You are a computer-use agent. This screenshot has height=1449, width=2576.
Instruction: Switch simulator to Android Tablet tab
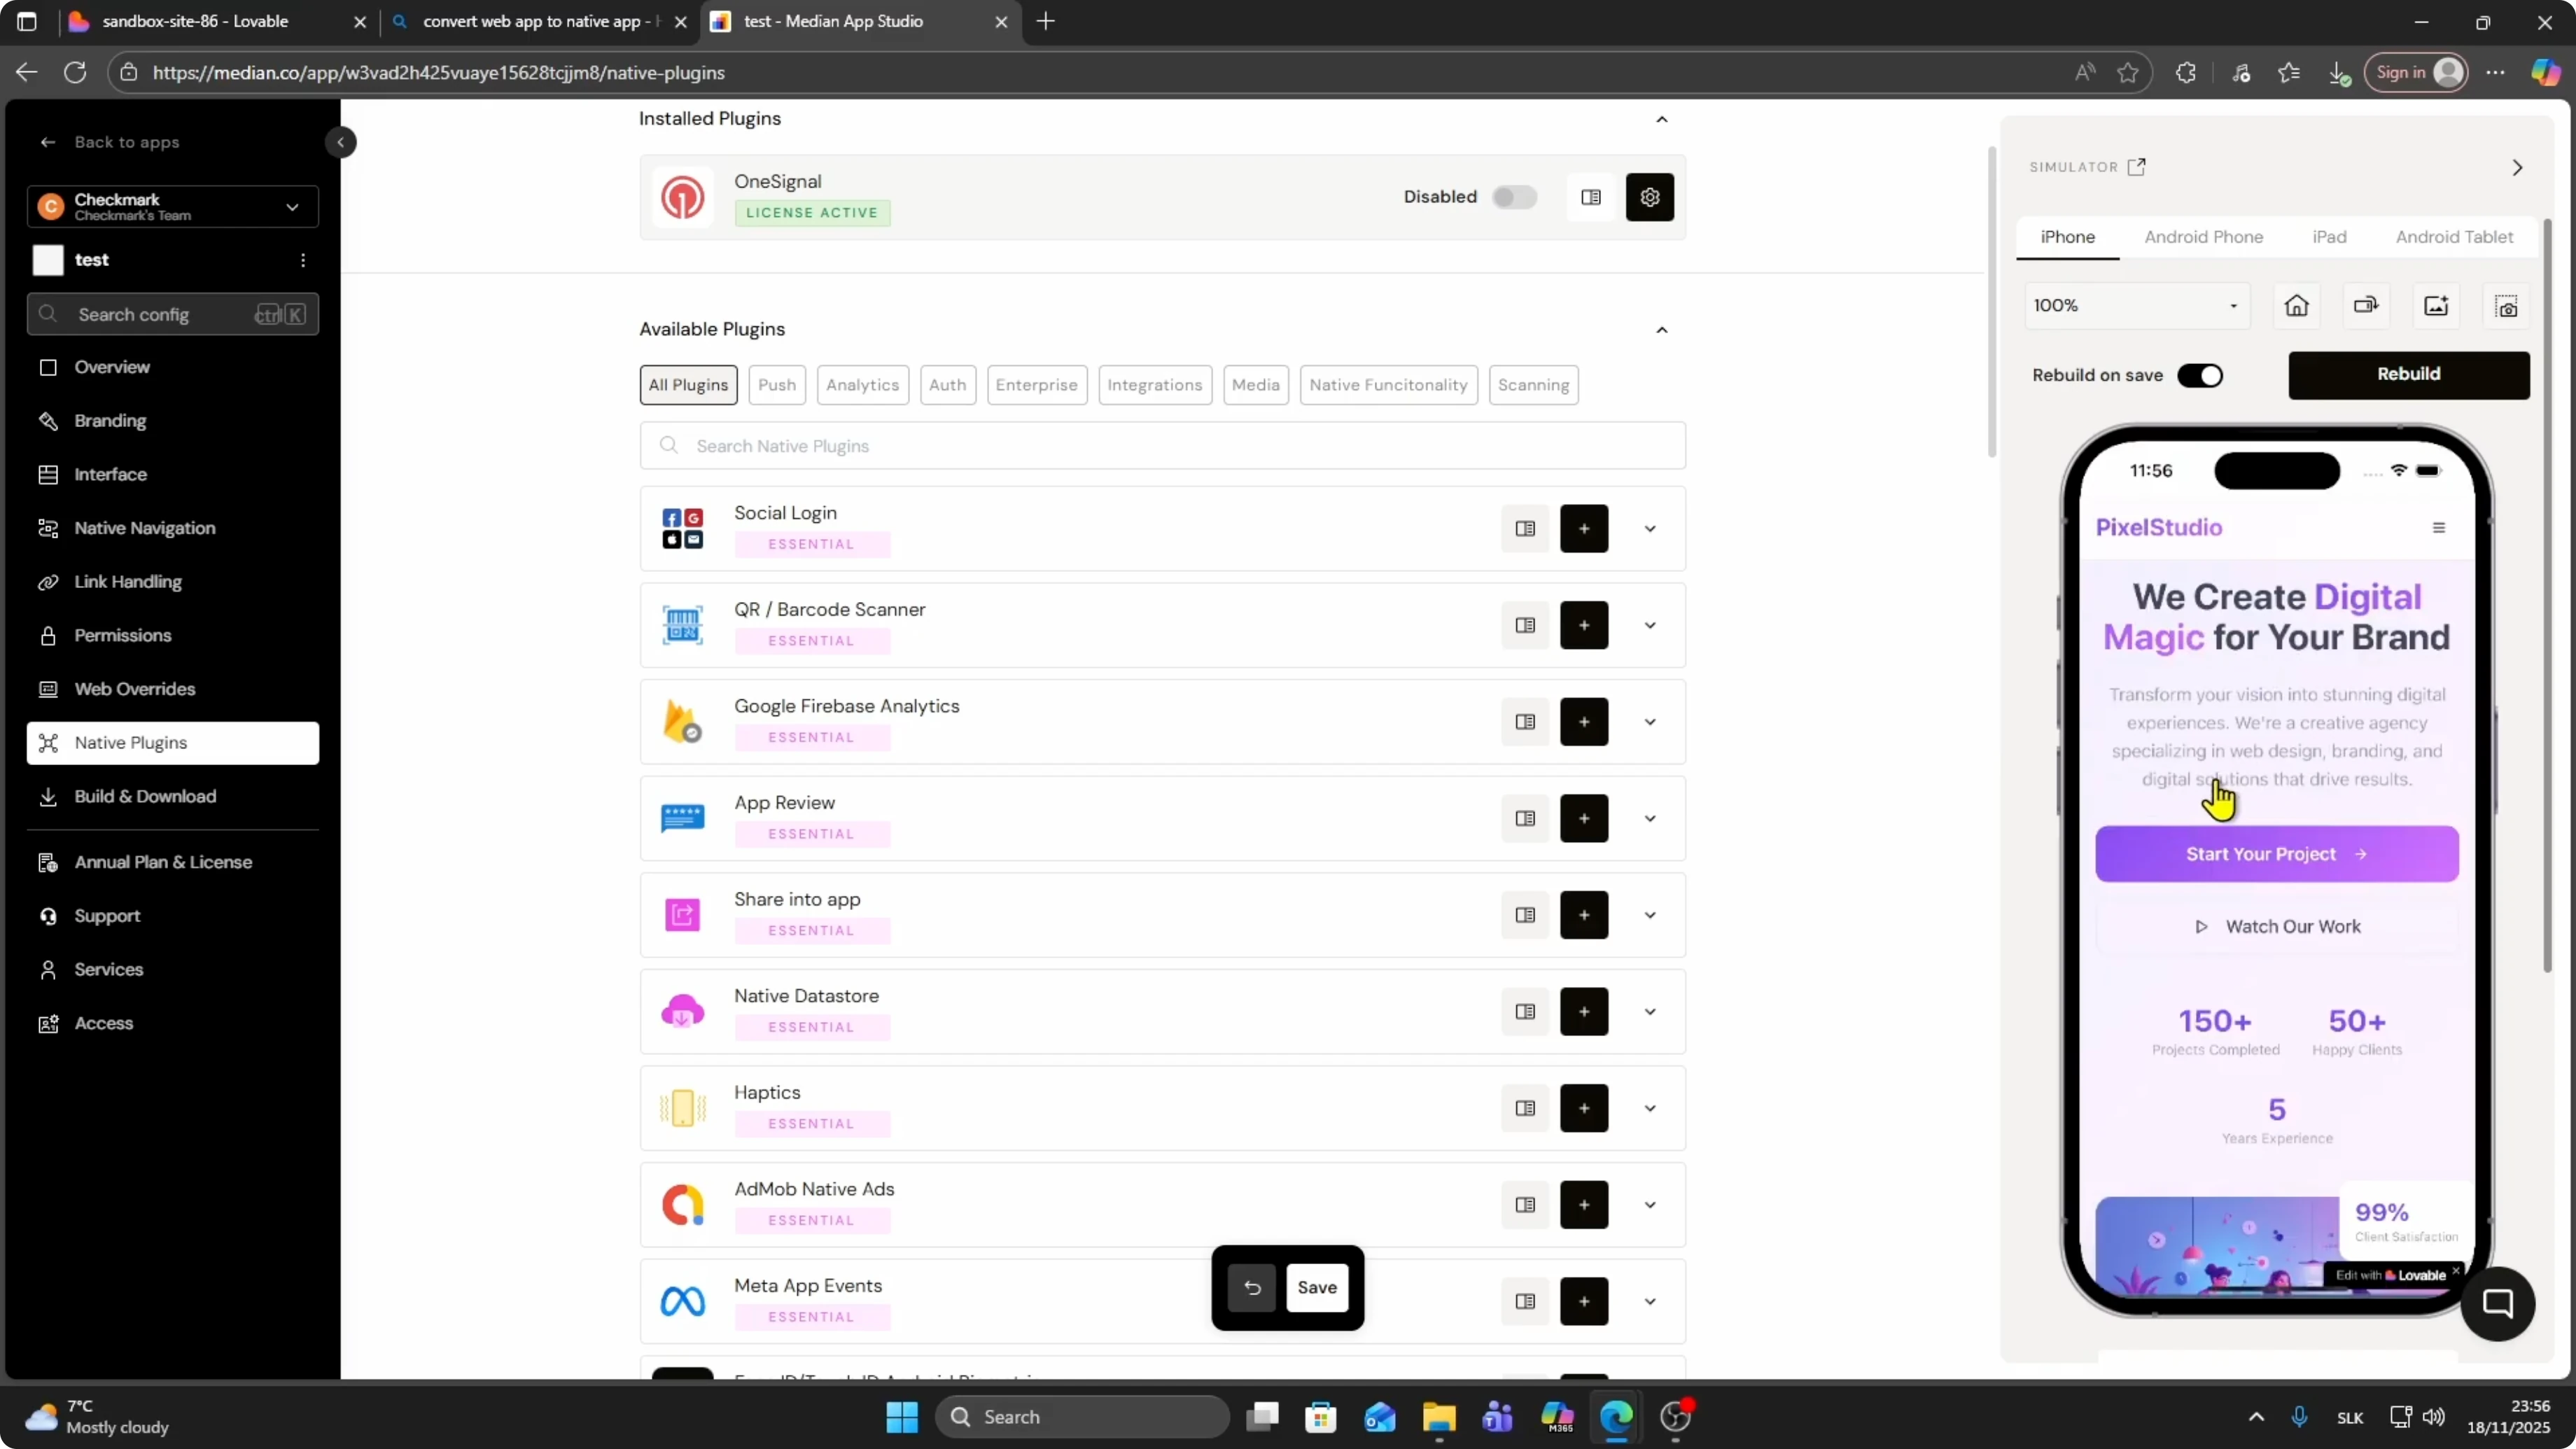(2454, 237)
